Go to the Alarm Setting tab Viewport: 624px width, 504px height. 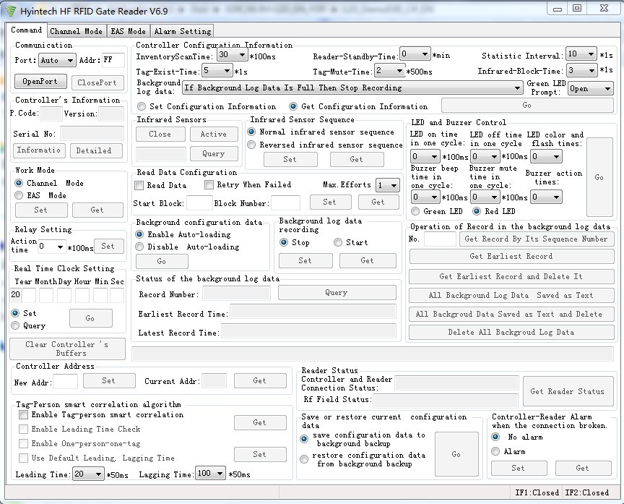182,31
